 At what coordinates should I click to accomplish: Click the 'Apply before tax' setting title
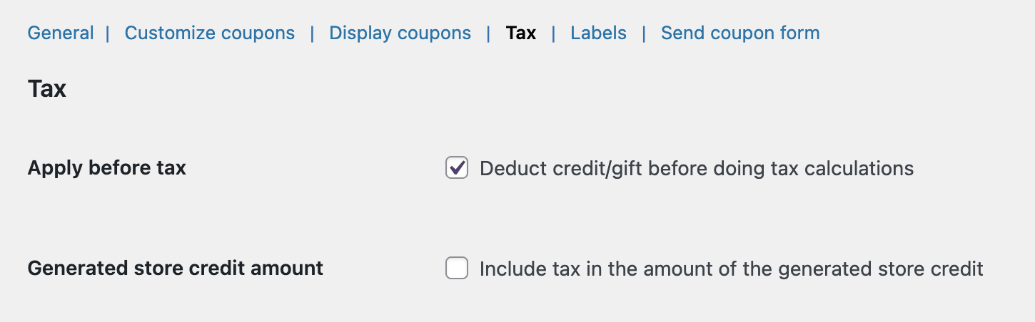click(x=106, y=168)
